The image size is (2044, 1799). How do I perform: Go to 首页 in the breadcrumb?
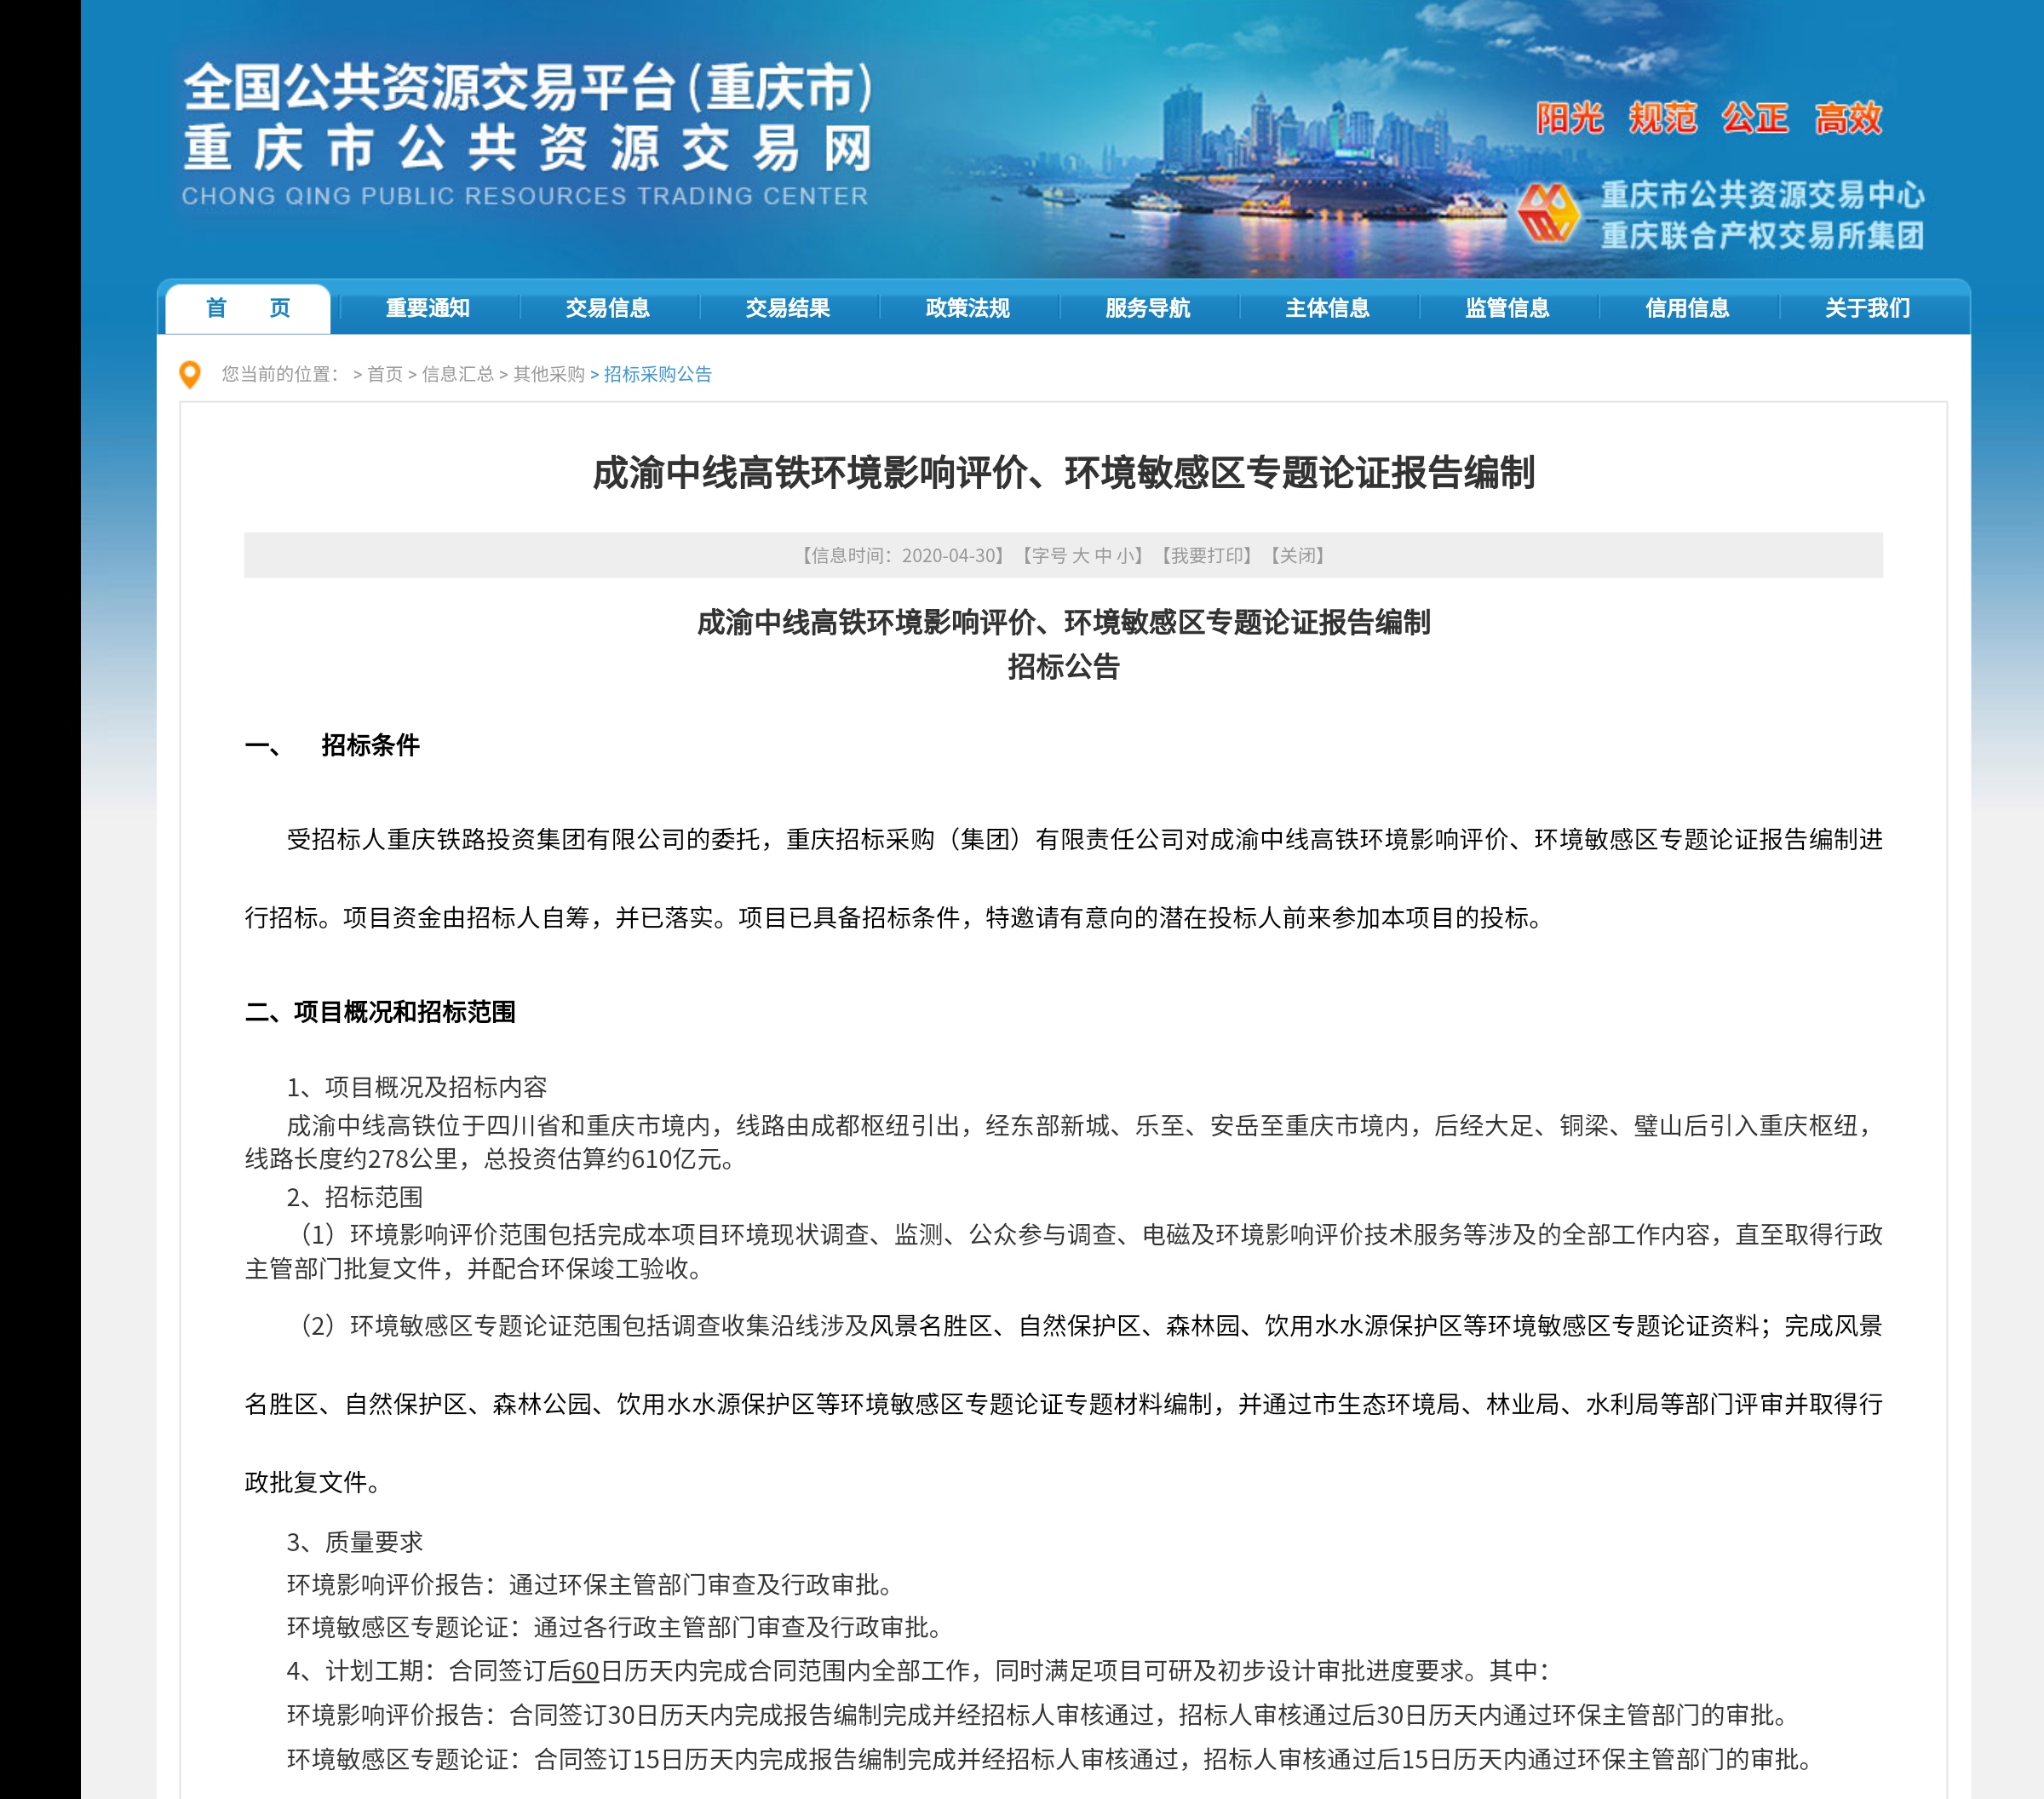pyautogui.click(x=385, y=374)
